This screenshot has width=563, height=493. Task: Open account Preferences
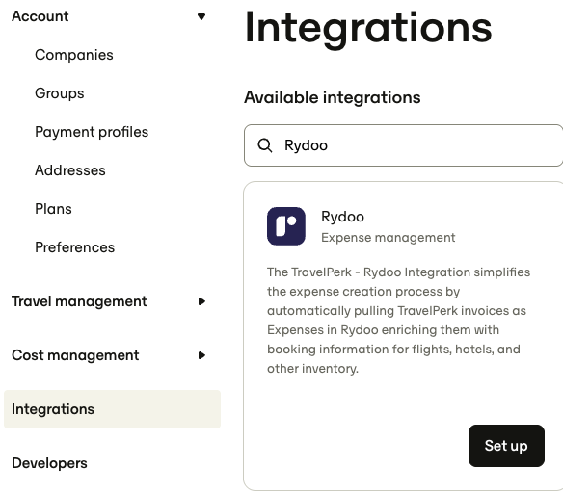[x=74, y=247]
